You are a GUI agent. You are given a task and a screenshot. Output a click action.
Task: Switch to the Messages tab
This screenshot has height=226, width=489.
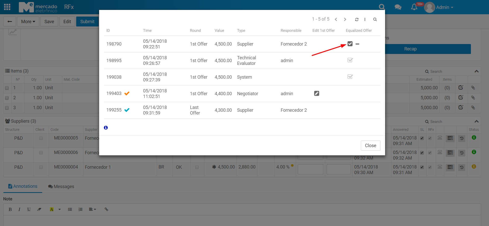click(61, 187)
